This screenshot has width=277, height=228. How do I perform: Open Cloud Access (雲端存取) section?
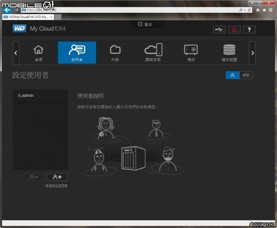pyautogui.click(x=153, y=53)
